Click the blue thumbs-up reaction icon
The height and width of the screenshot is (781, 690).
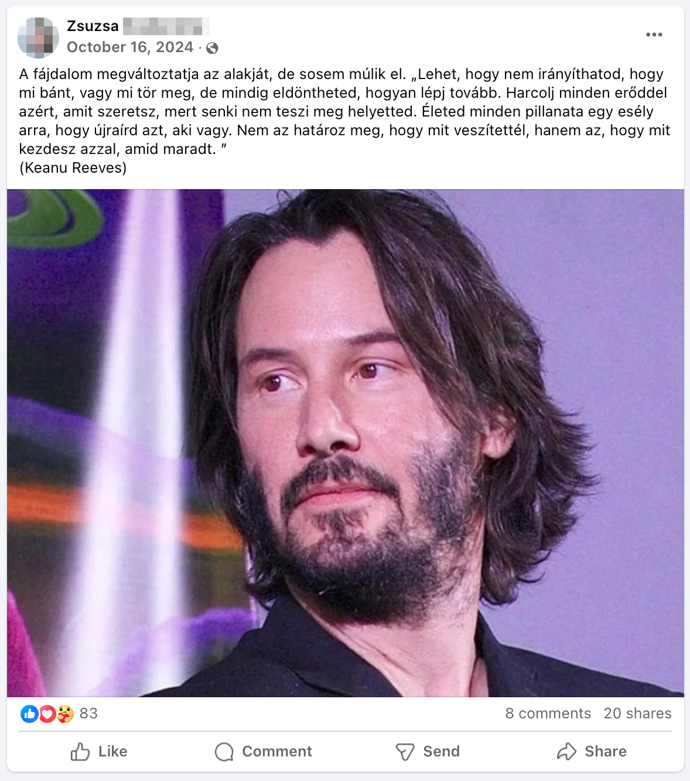[29, 714]
